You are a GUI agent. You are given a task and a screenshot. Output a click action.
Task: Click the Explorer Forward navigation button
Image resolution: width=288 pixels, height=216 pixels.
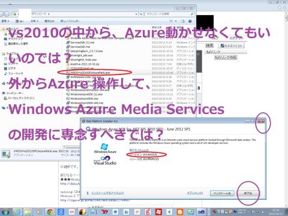point(7,14)
